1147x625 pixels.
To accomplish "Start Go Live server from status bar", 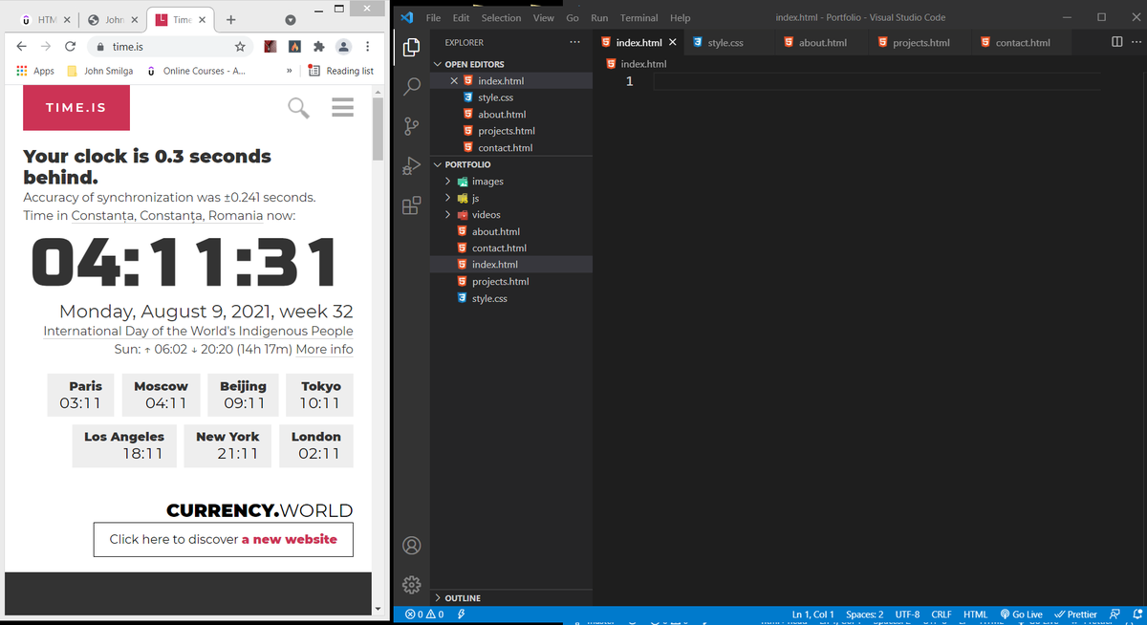I will point(1021,614).
